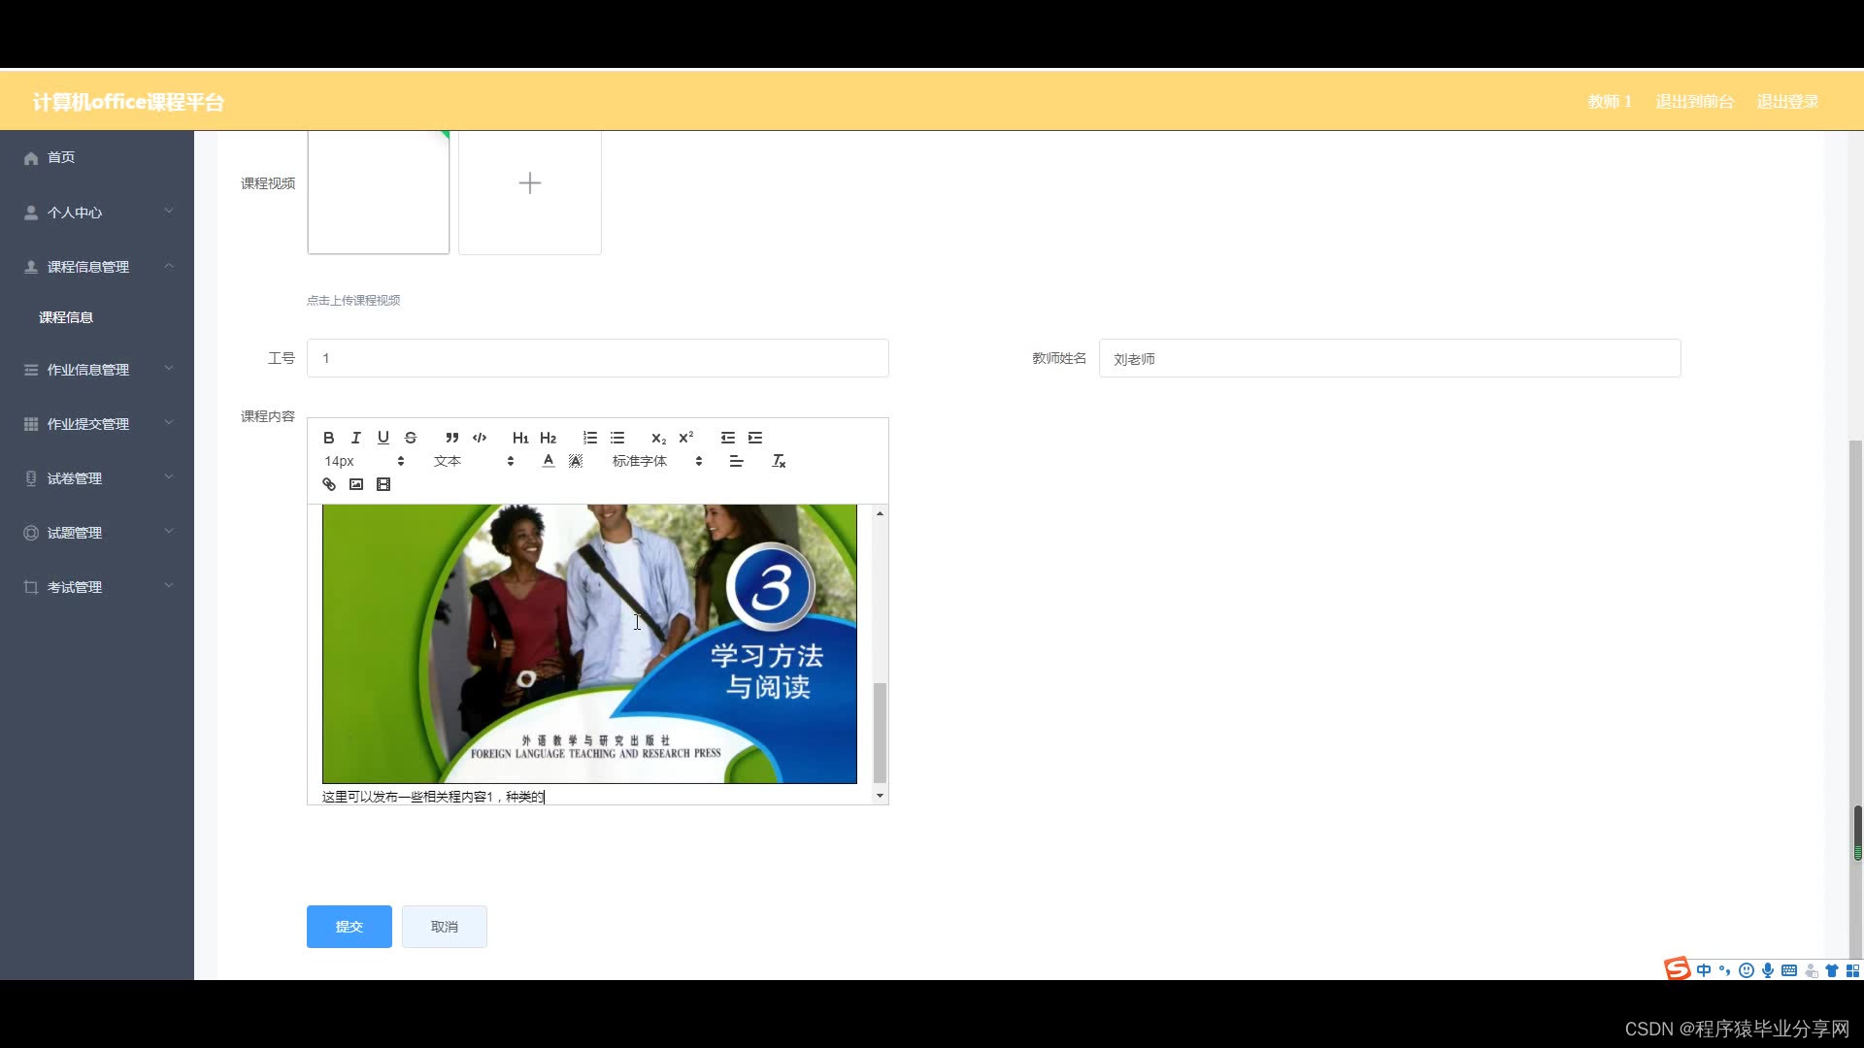Open the 课程信息 sidebar item
This screenshot has width=1864, height=1048.
[x=66, y=317]
